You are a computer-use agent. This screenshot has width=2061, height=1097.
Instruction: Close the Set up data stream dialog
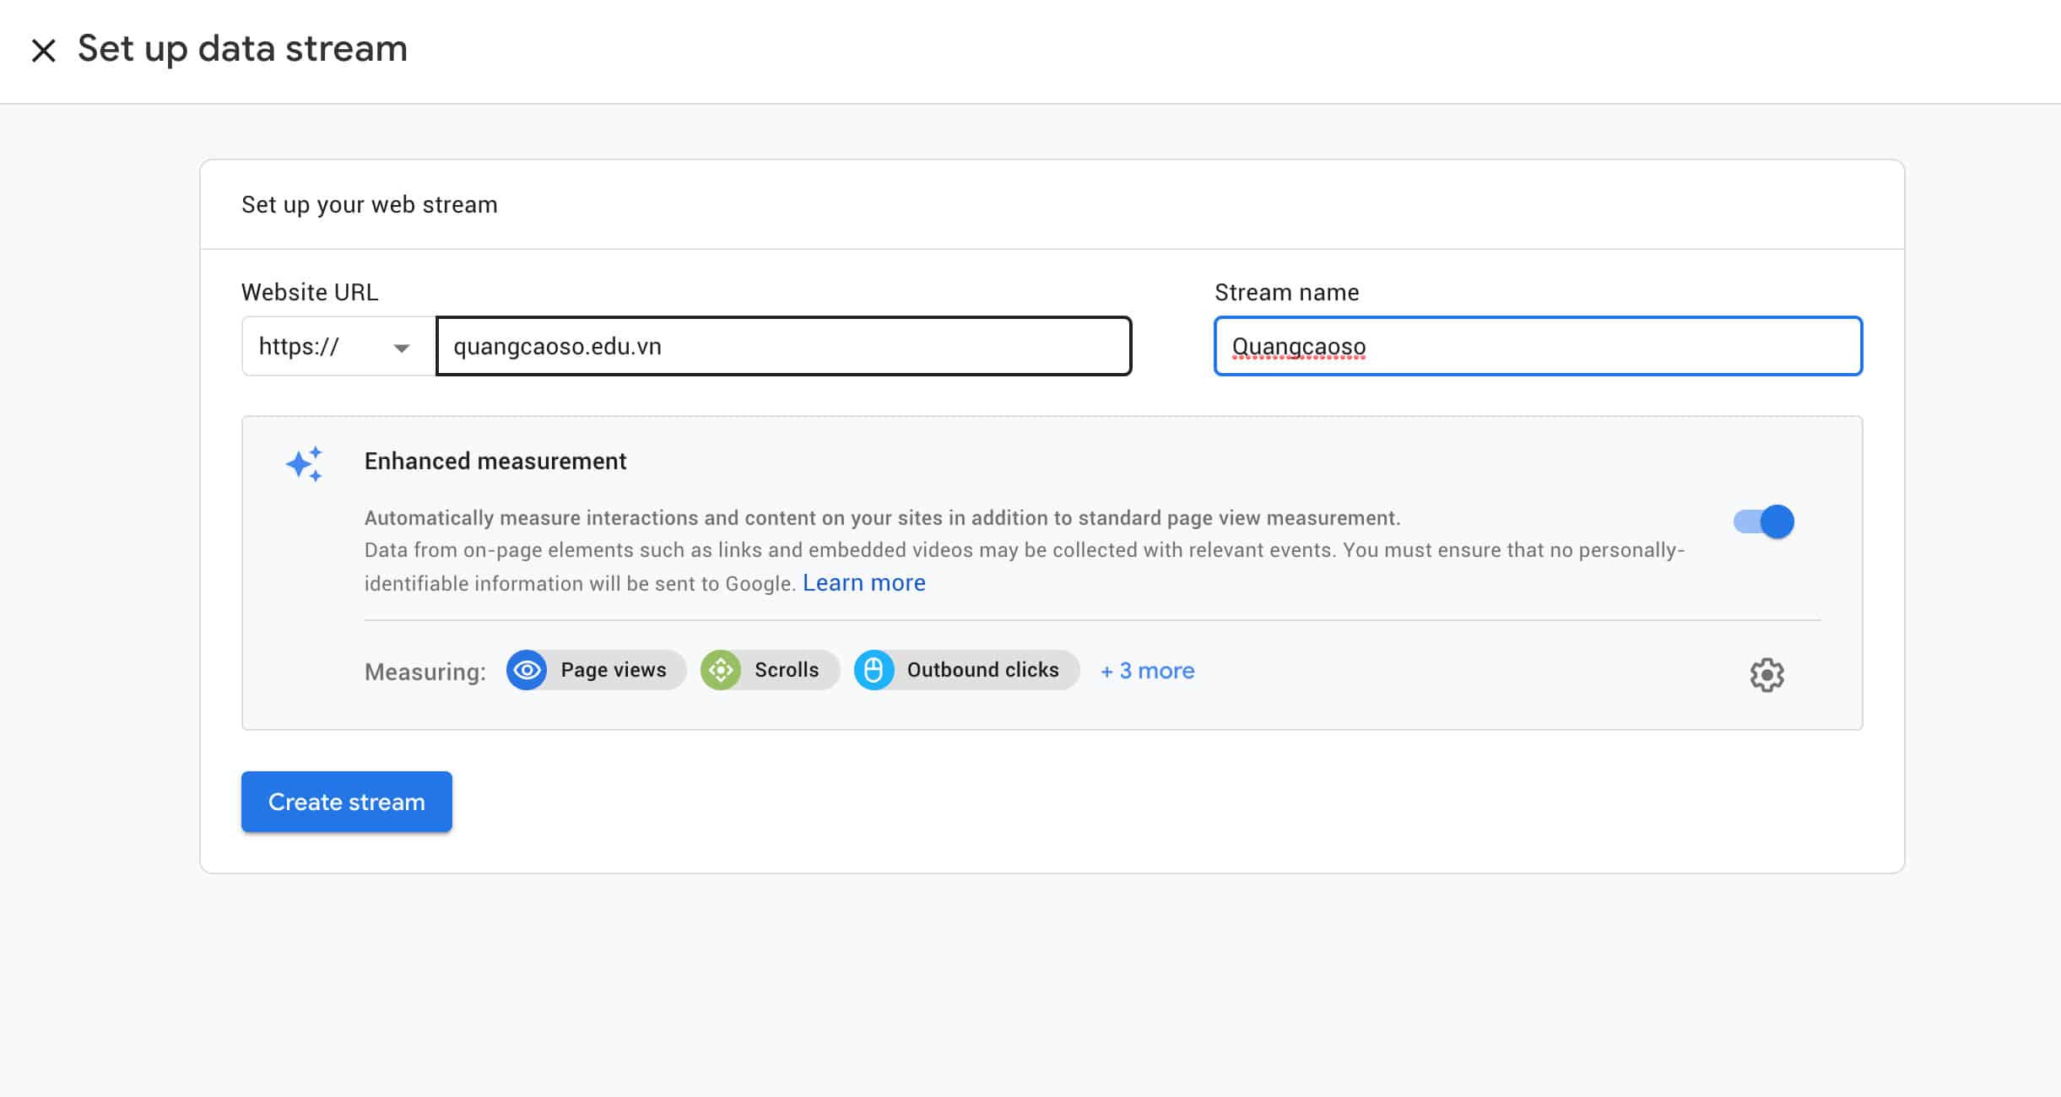[43, 51]
